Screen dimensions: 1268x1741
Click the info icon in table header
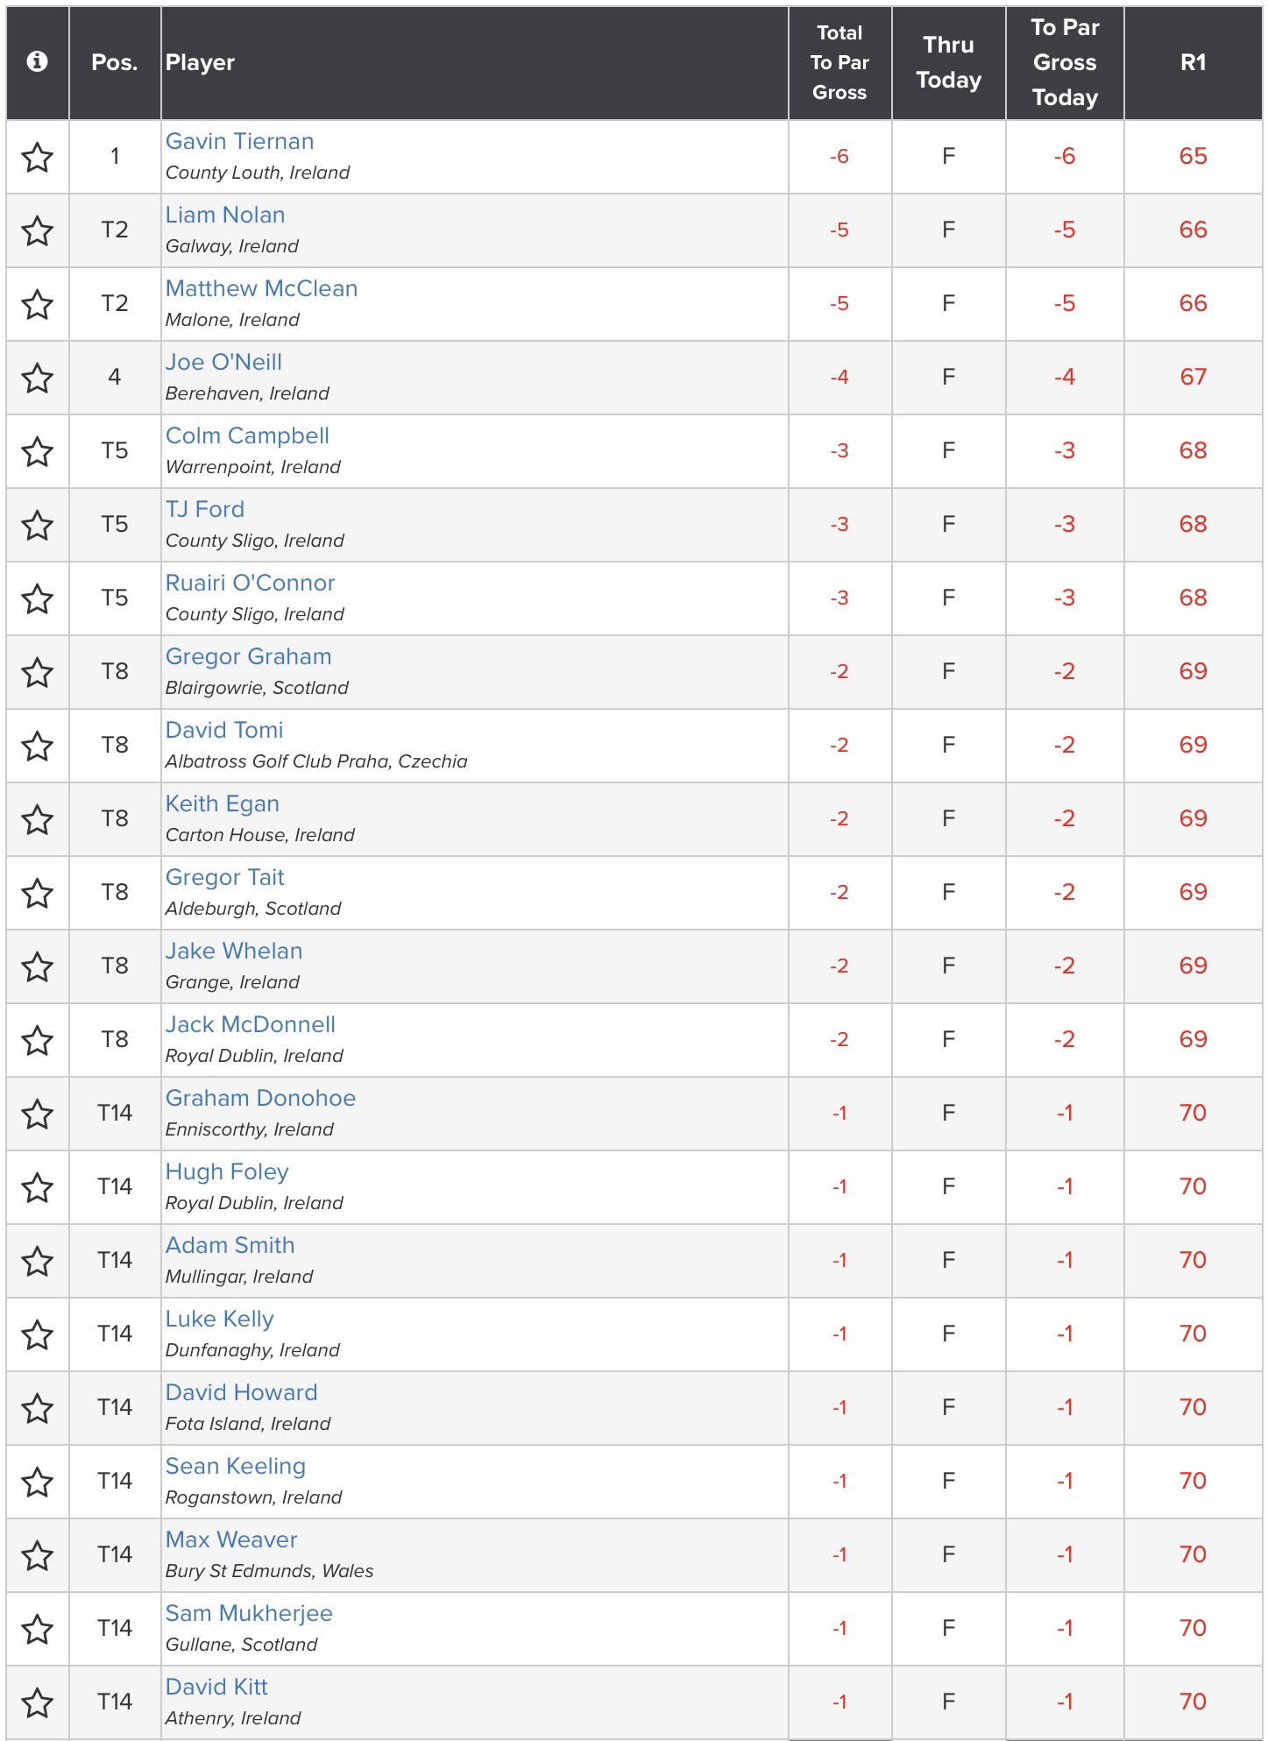(37, 61)
